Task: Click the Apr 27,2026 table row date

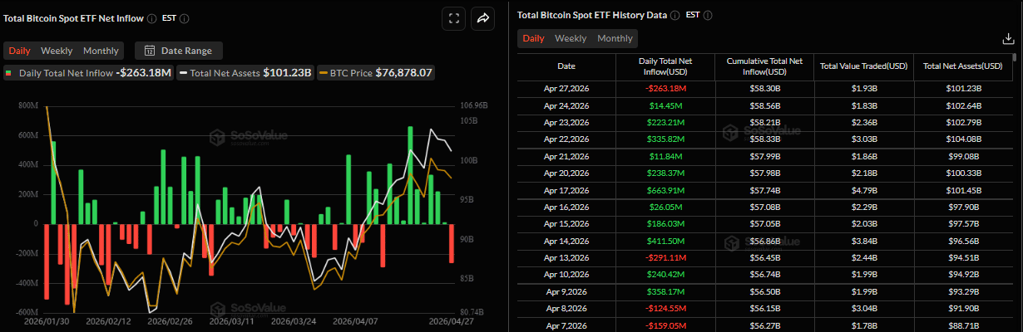Action: [566, 88]
